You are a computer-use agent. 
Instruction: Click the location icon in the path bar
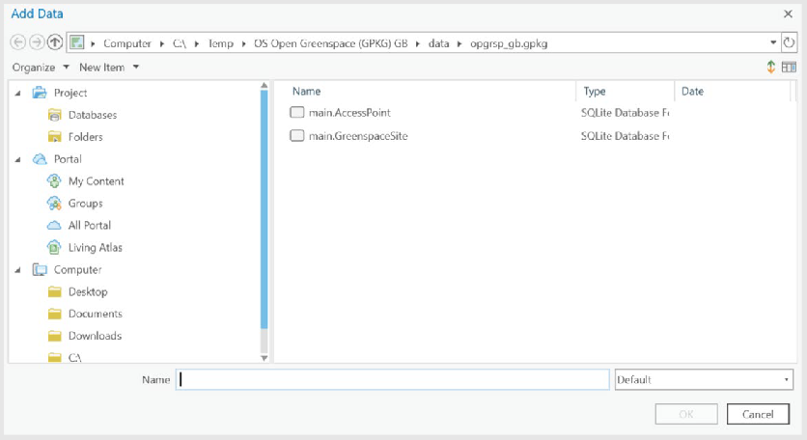tap(76, 42)
